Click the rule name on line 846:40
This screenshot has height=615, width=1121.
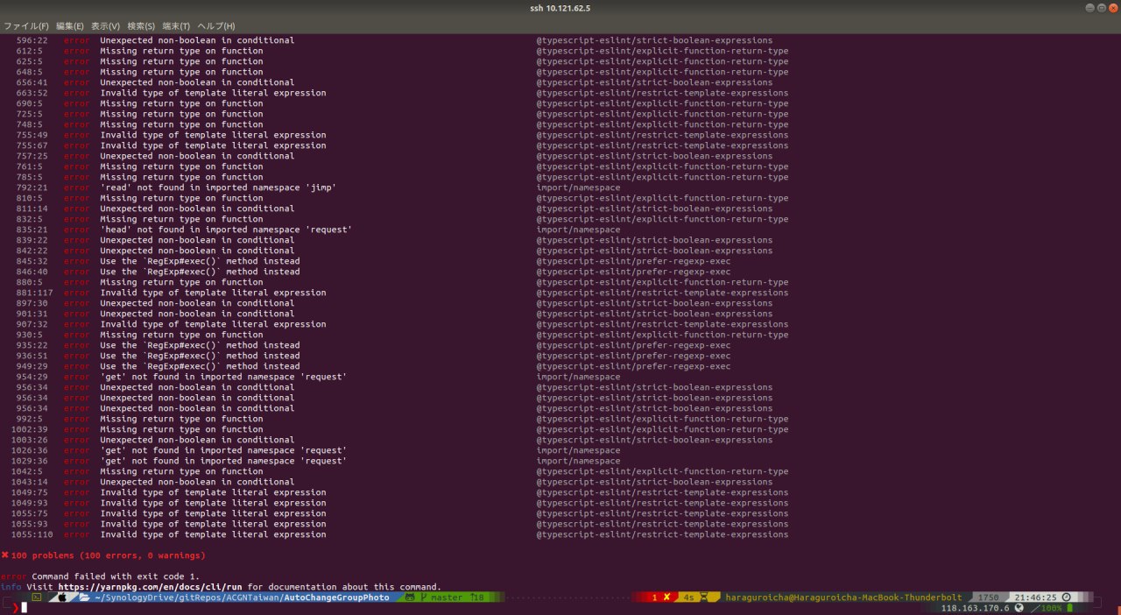pos(633,272)
